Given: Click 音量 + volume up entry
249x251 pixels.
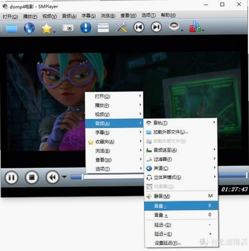Looking at the screenshot, I should pyautogui.click(x=181, y=215).
